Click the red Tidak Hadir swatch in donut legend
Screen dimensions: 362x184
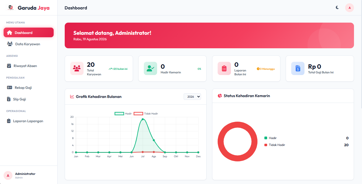[266, 145]
